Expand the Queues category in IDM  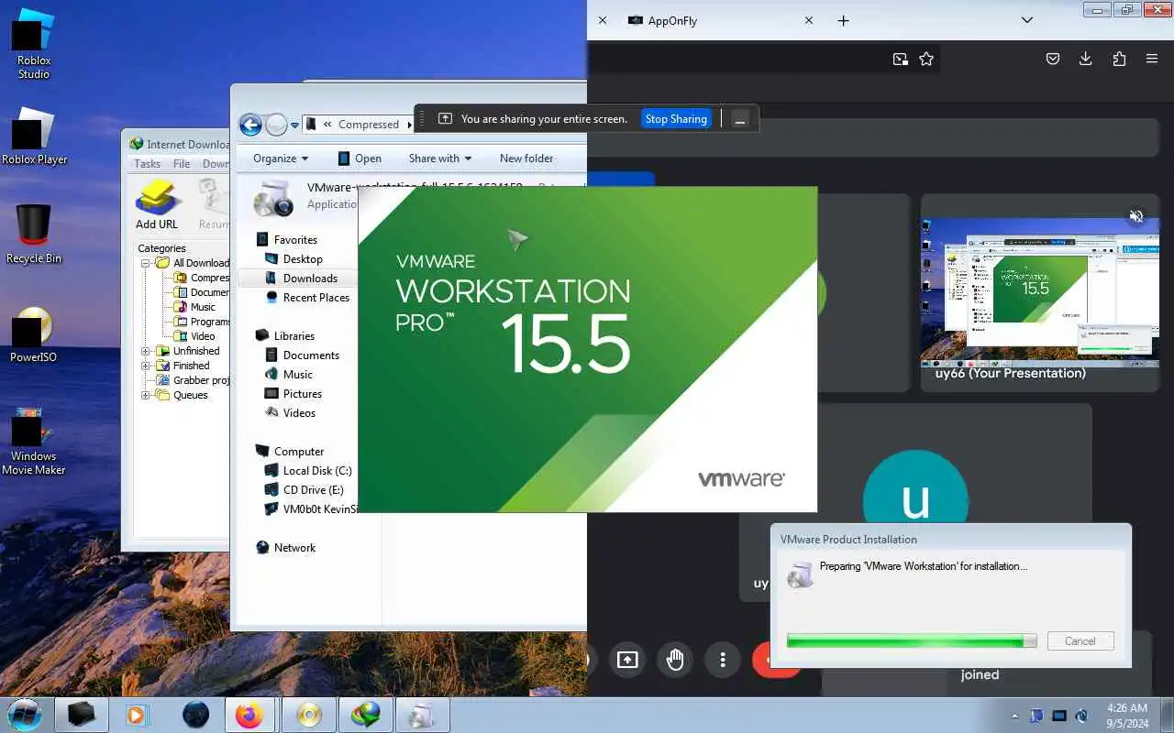146,395
